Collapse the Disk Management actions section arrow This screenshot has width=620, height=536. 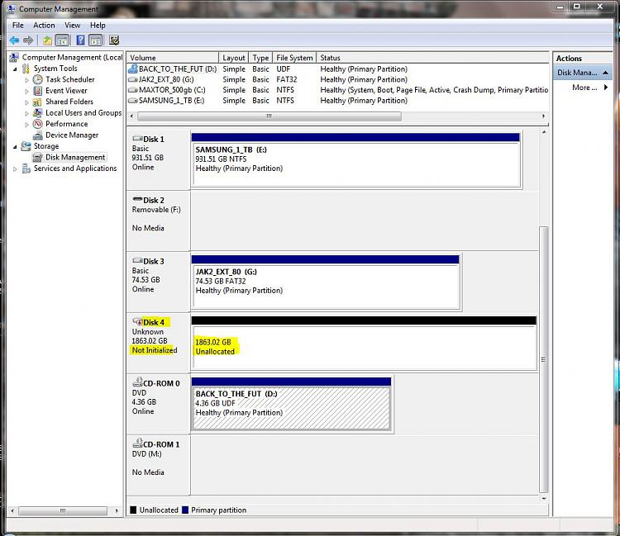(605, 73)
